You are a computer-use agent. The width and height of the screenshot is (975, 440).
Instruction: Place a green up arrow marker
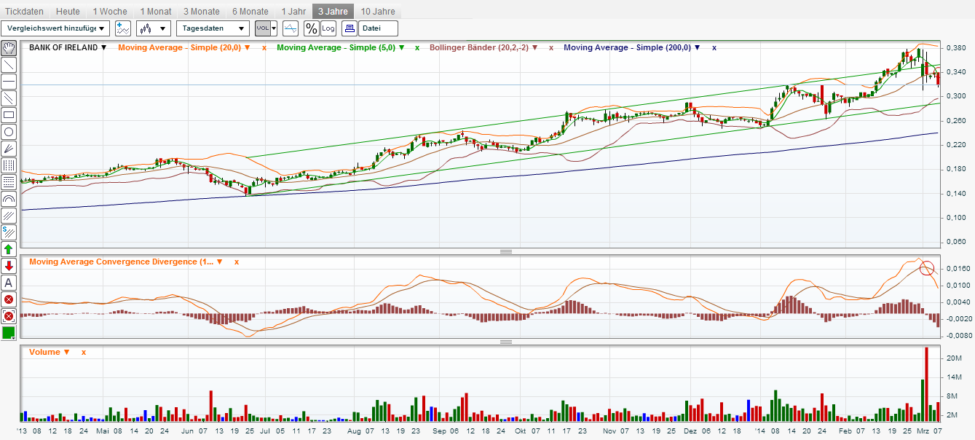click(x=9, y=249)
